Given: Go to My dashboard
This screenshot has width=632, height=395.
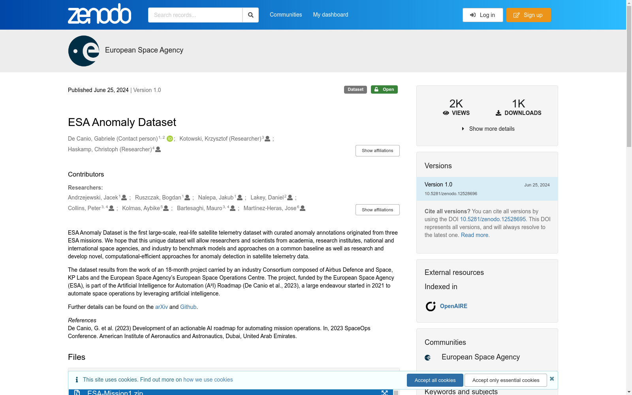Looking at the screenshot, I should point(331,15).
